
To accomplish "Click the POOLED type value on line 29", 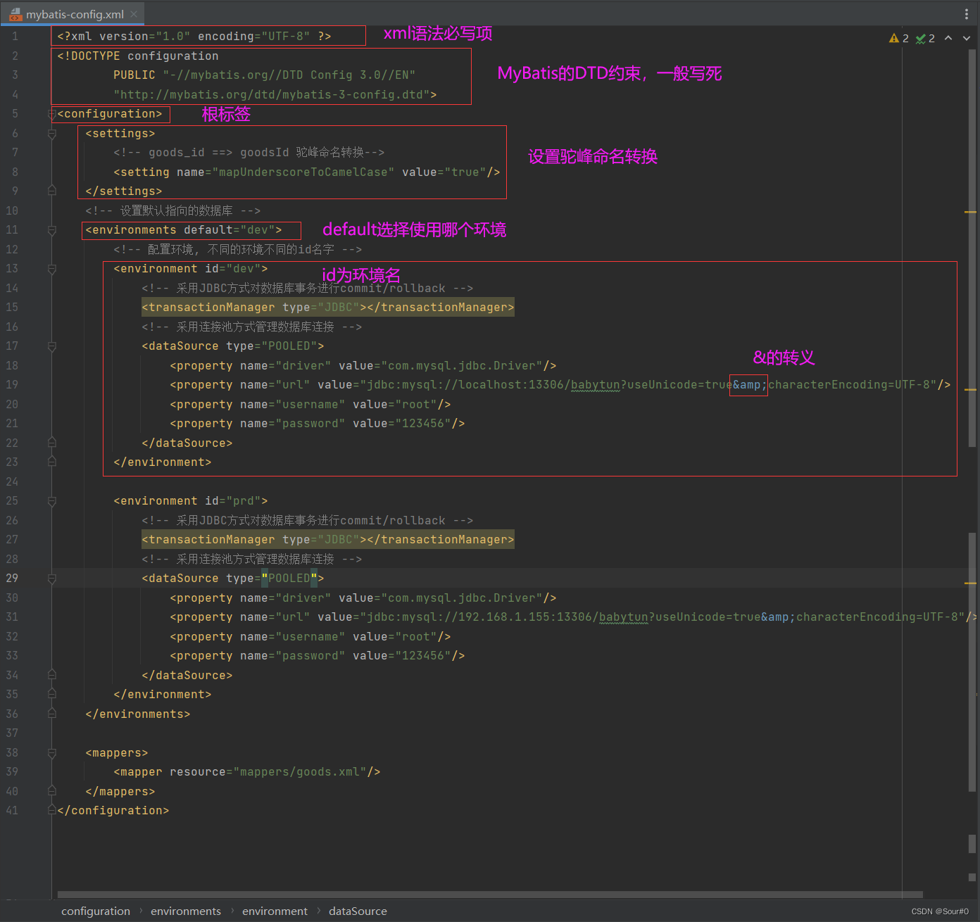I will point(289,579).
